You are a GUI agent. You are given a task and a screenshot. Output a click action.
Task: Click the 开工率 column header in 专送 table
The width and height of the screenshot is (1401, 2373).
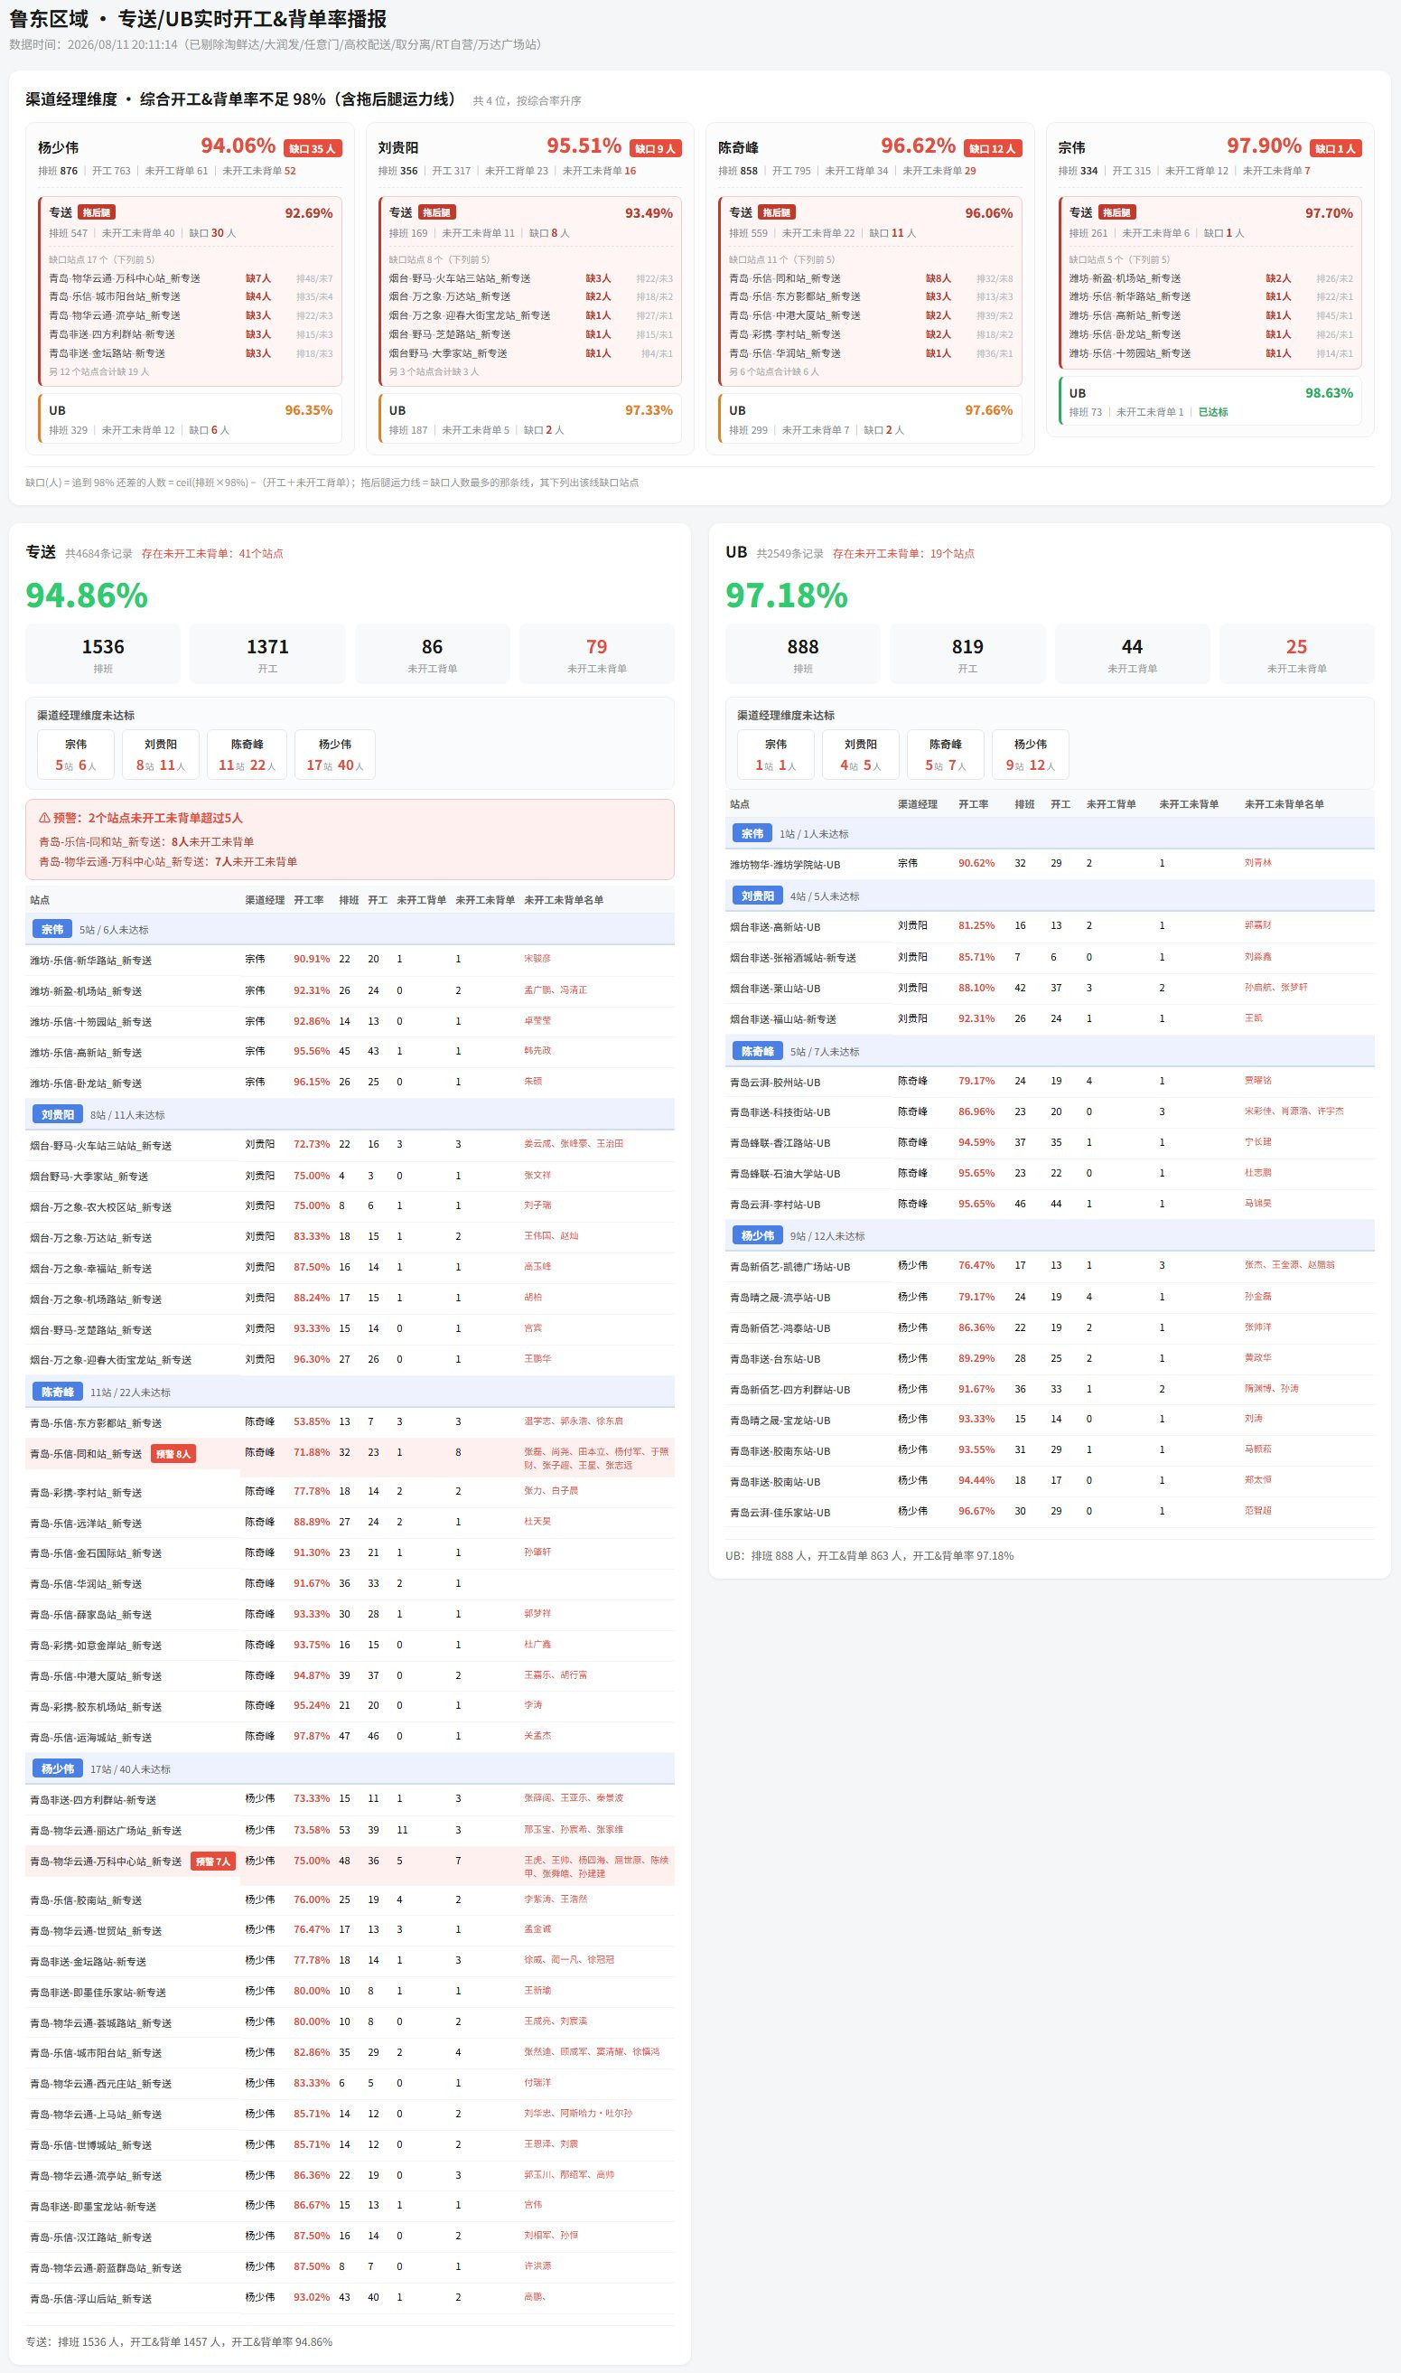309,900
